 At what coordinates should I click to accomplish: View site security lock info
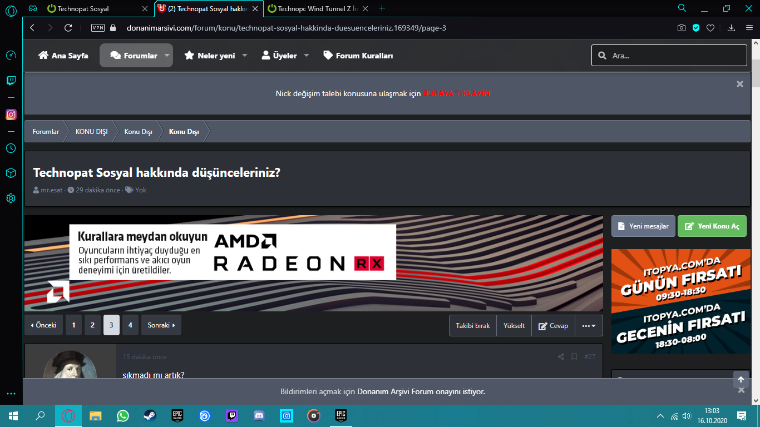point(113,28)
